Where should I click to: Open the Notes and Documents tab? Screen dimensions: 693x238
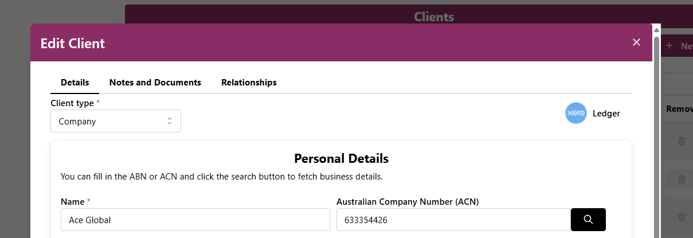155,83
